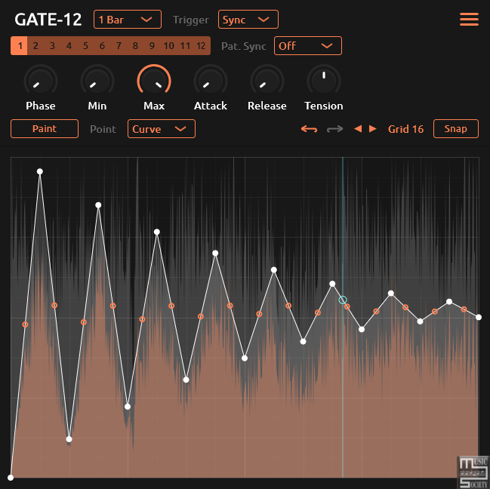The height and width of the screenshot is (489, 490).
Task: Select pattern 9 tab
Action: (x=152, y=46)
